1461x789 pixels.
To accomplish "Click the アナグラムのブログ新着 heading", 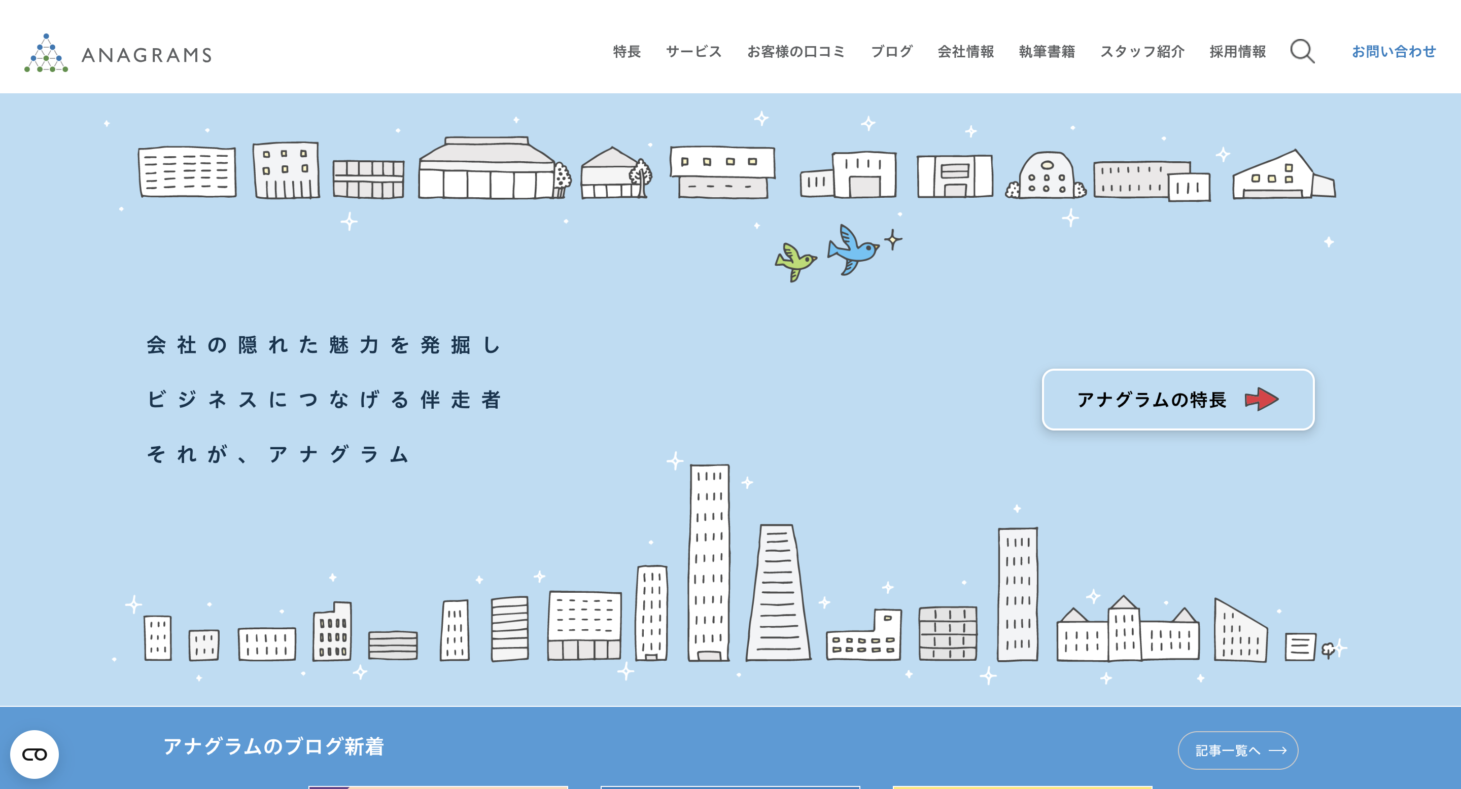I will click(x=274, y=746).
